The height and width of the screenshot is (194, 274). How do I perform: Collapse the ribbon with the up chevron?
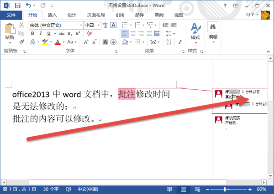[268, 51]
